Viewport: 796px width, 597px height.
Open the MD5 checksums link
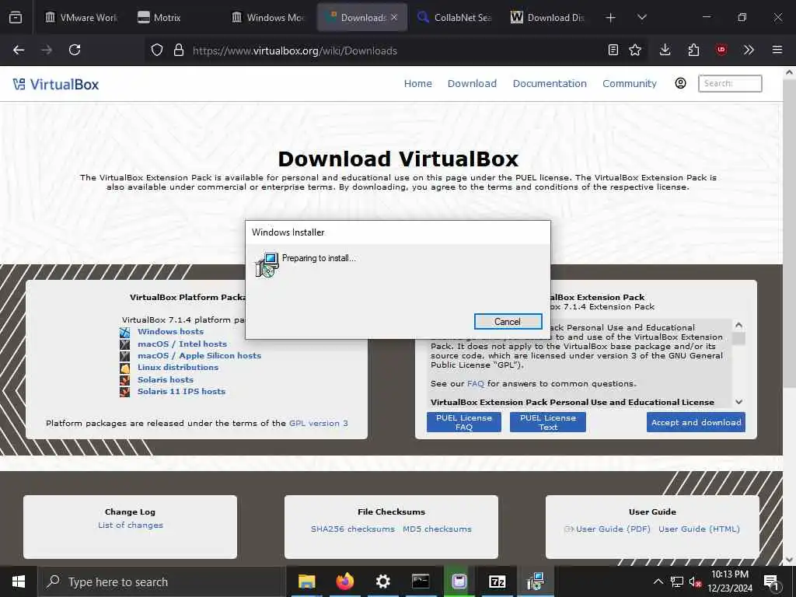[x=437, y=529]
